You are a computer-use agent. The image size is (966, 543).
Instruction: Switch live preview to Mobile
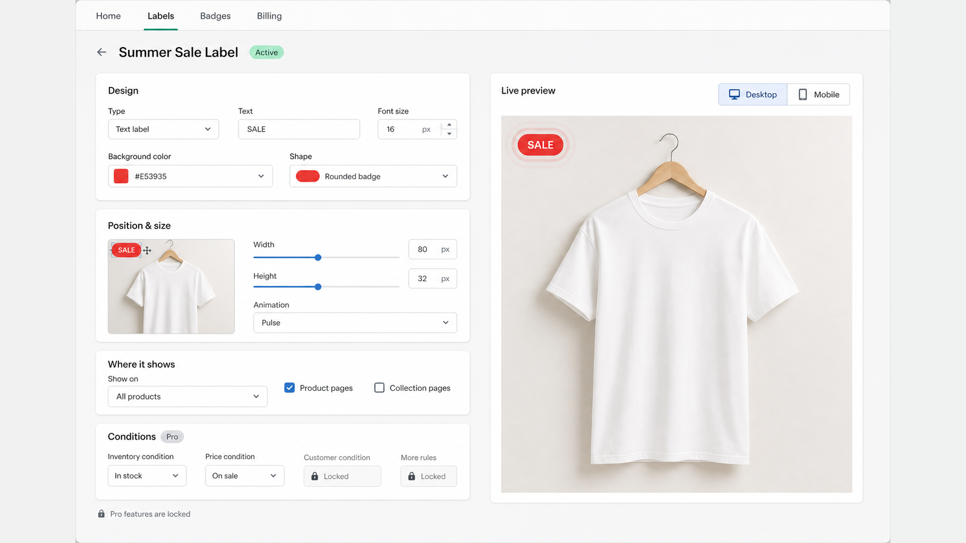pyautogui.click(x=819, y=95)
